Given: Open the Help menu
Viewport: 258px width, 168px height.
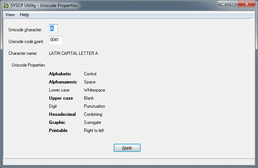Looking at the screenshot, I should click(x=24, y=15).
